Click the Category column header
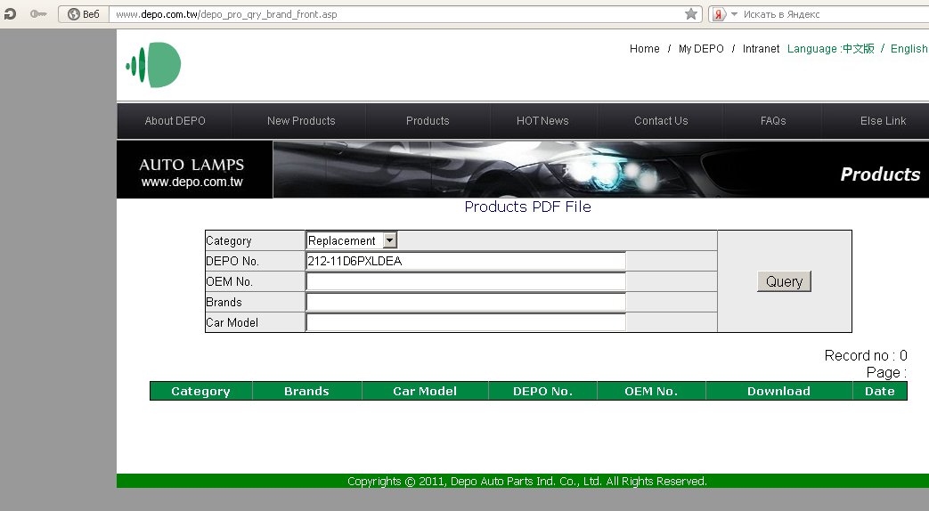This screenshot has height=511, width=929. point(200,391)
